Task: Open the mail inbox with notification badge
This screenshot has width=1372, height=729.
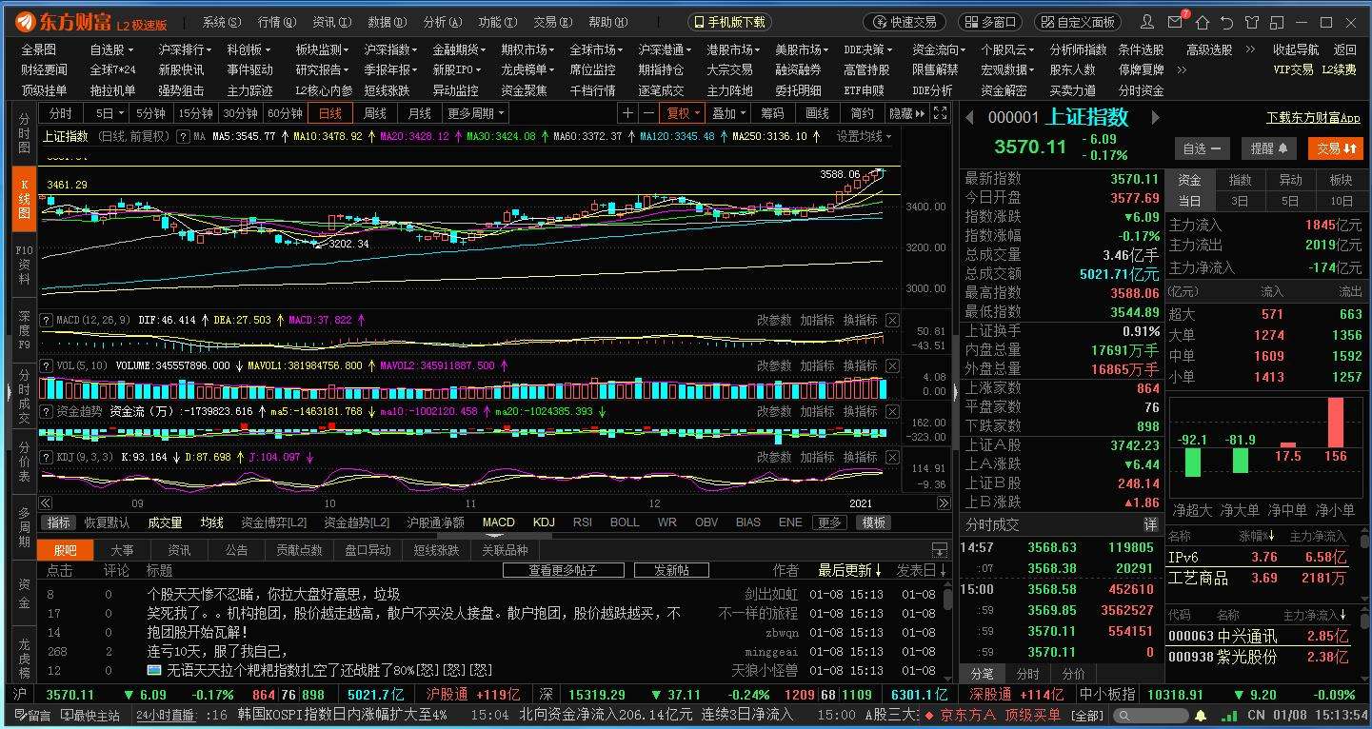Action: [x=1177, y=21]
